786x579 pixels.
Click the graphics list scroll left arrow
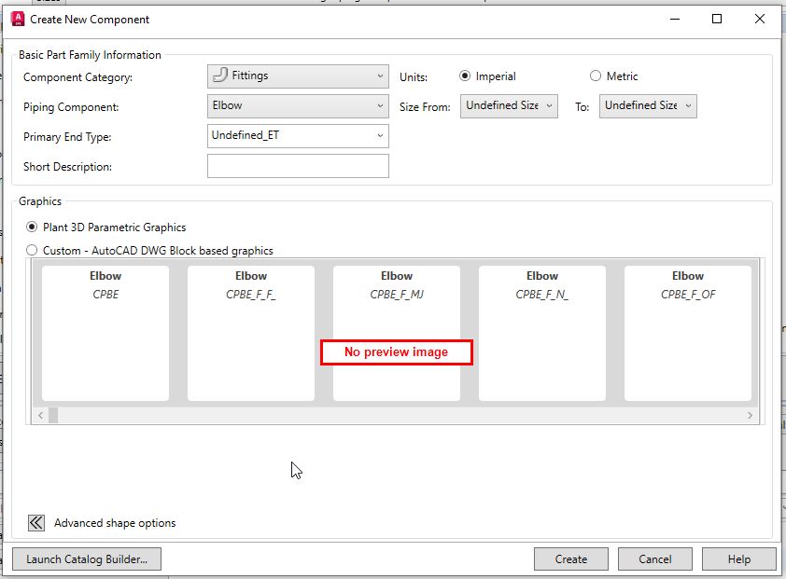[x=40, y=415]
